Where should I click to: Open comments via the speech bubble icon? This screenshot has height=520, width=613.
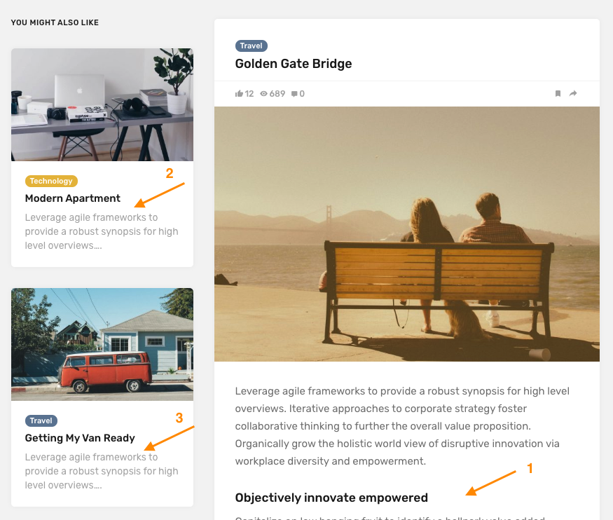click(x=294, y=94)
